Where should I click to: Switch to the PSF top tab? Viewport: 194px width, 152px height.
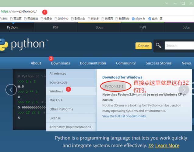click(x=56, y=27)
